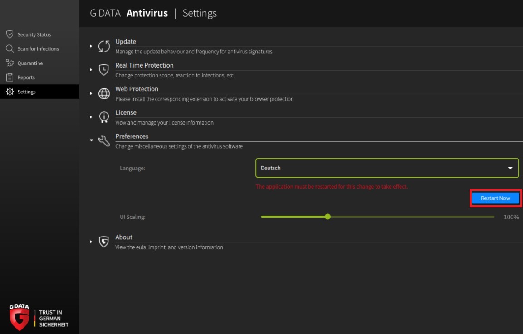Image resolution: width=523 pixels, height=334 pixels.
Task: Click the Security Status shield icon
Action: 10,34
